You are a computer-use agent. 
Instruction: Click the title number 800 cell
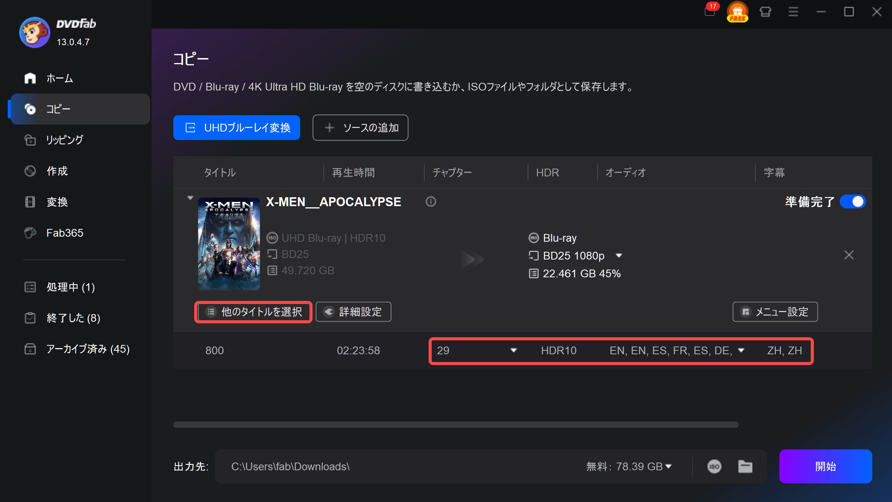click(x=215, y=350)
